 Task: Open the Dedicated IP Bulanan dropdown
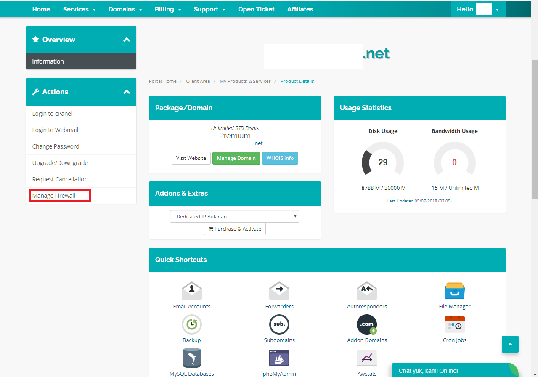tap(235, 216)
